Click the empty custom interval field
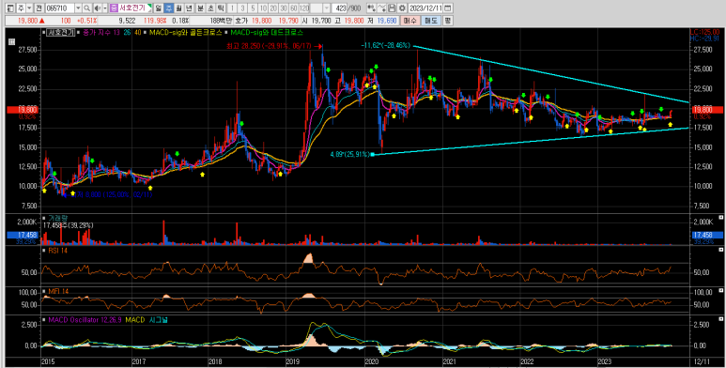 pyautogui.click(x=316, y=8)
